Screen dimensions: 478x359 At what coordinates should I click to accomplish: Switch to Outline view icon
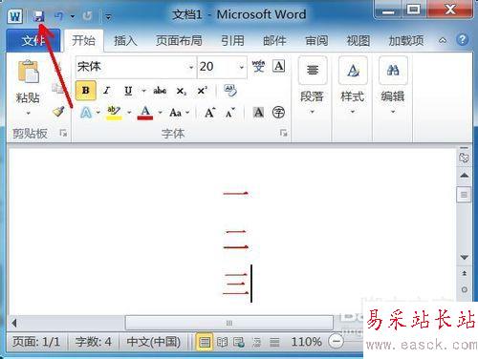click(x=257, y=343)
